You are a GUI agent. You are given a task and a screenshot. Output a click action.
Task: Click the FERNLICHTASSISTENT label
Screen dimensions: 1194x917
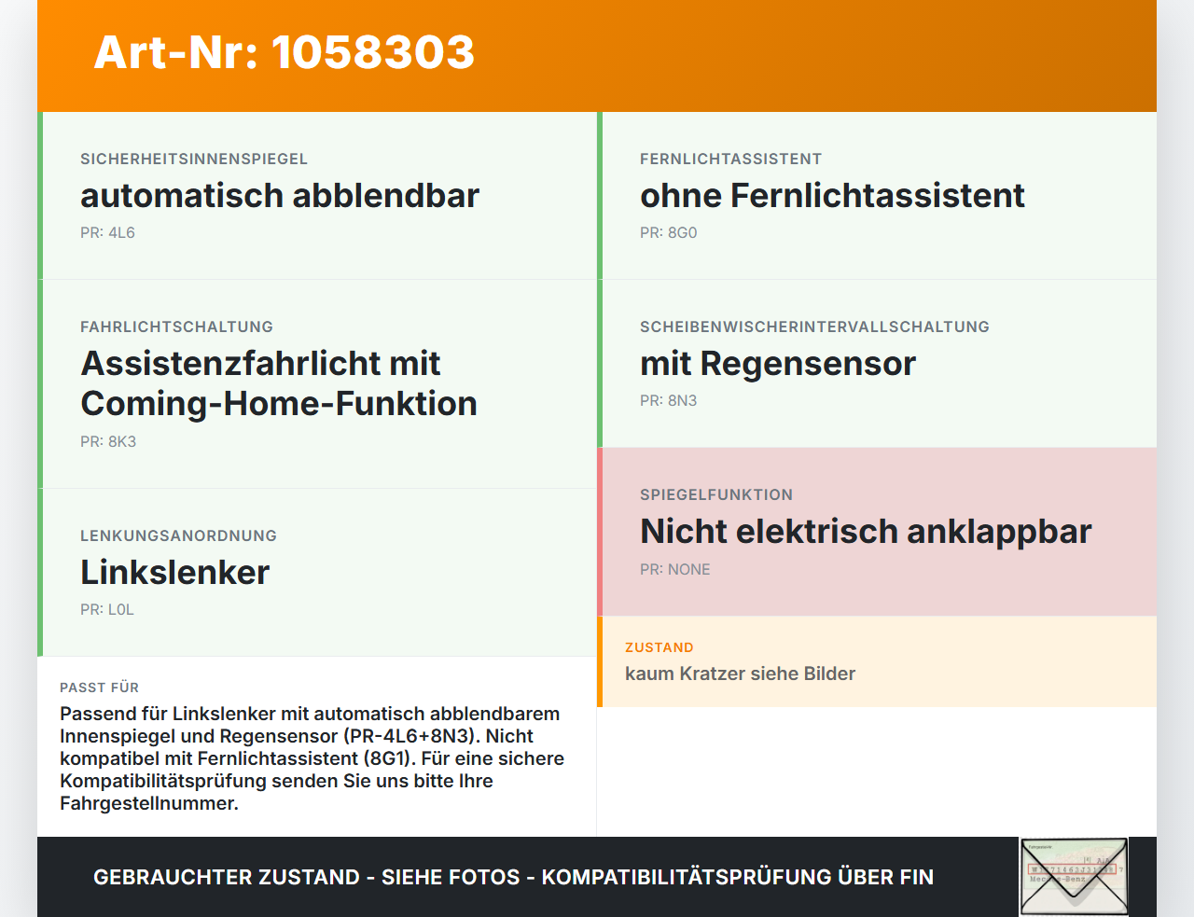(730, 159)
